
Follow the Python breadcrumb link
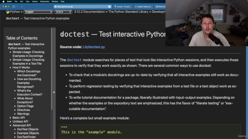click(15, 12)
